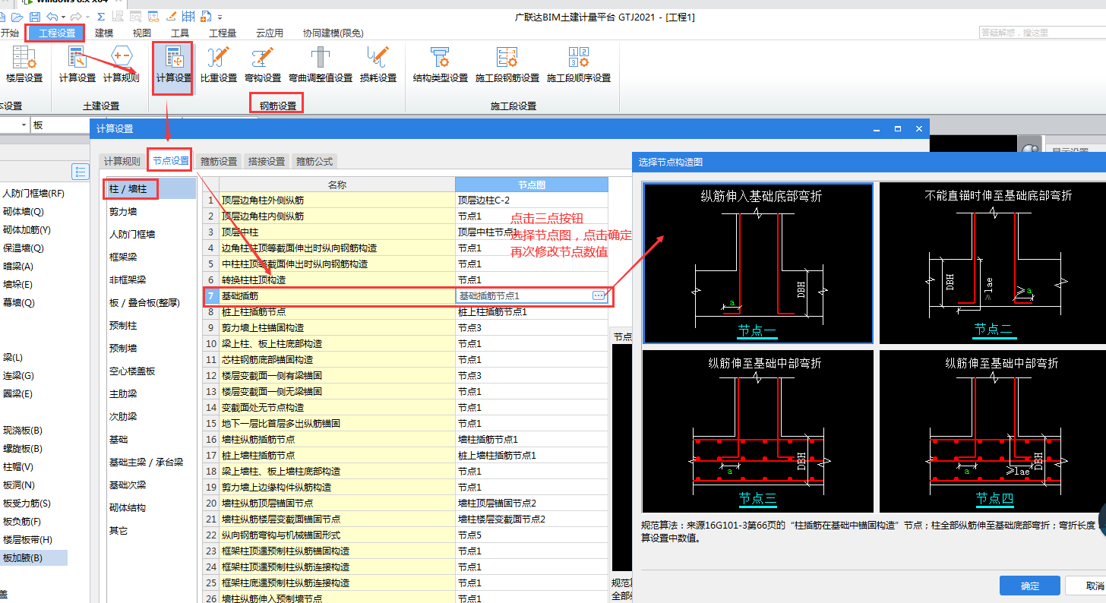Open the 比重设置 tool
The image size is (1106, 603).
tap(219, 65)
